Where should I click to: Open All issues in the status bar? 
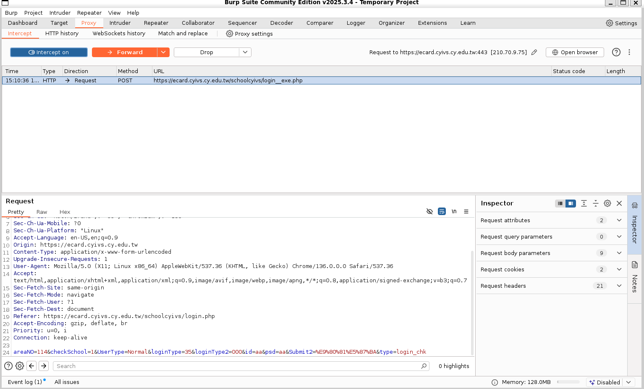click(x=67, y=382)
